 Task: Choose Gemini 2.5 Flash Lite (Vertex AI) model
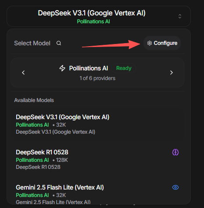pyautogui.click(x=98, y=193)
